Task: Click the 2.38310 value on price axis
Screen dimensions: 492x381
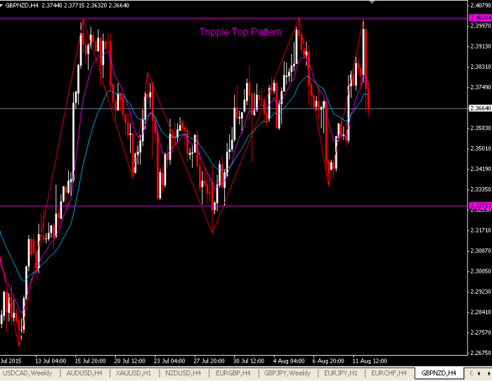Action: [481, 67]
